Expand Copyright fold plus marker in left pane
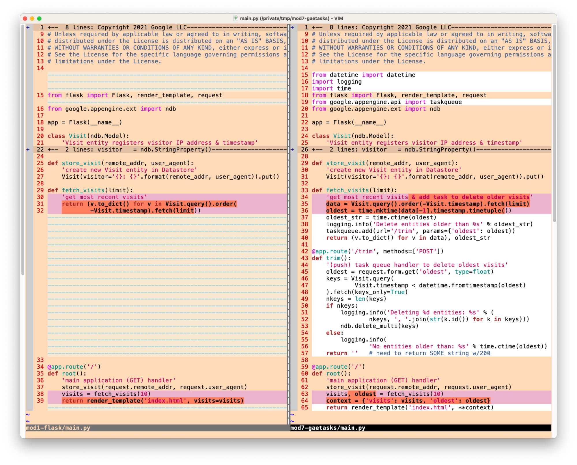577x465 pixels. point(28,27)
